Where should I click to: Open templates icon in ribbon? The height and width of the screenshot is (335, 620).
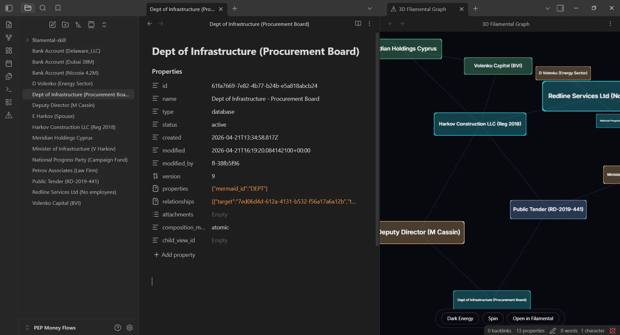pyautogui.click(x=9, y=76)
